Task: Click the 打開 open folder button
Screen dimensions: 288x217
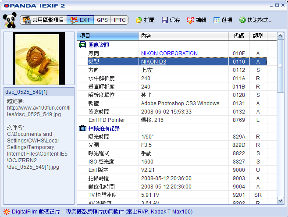Action: [145, 20]
